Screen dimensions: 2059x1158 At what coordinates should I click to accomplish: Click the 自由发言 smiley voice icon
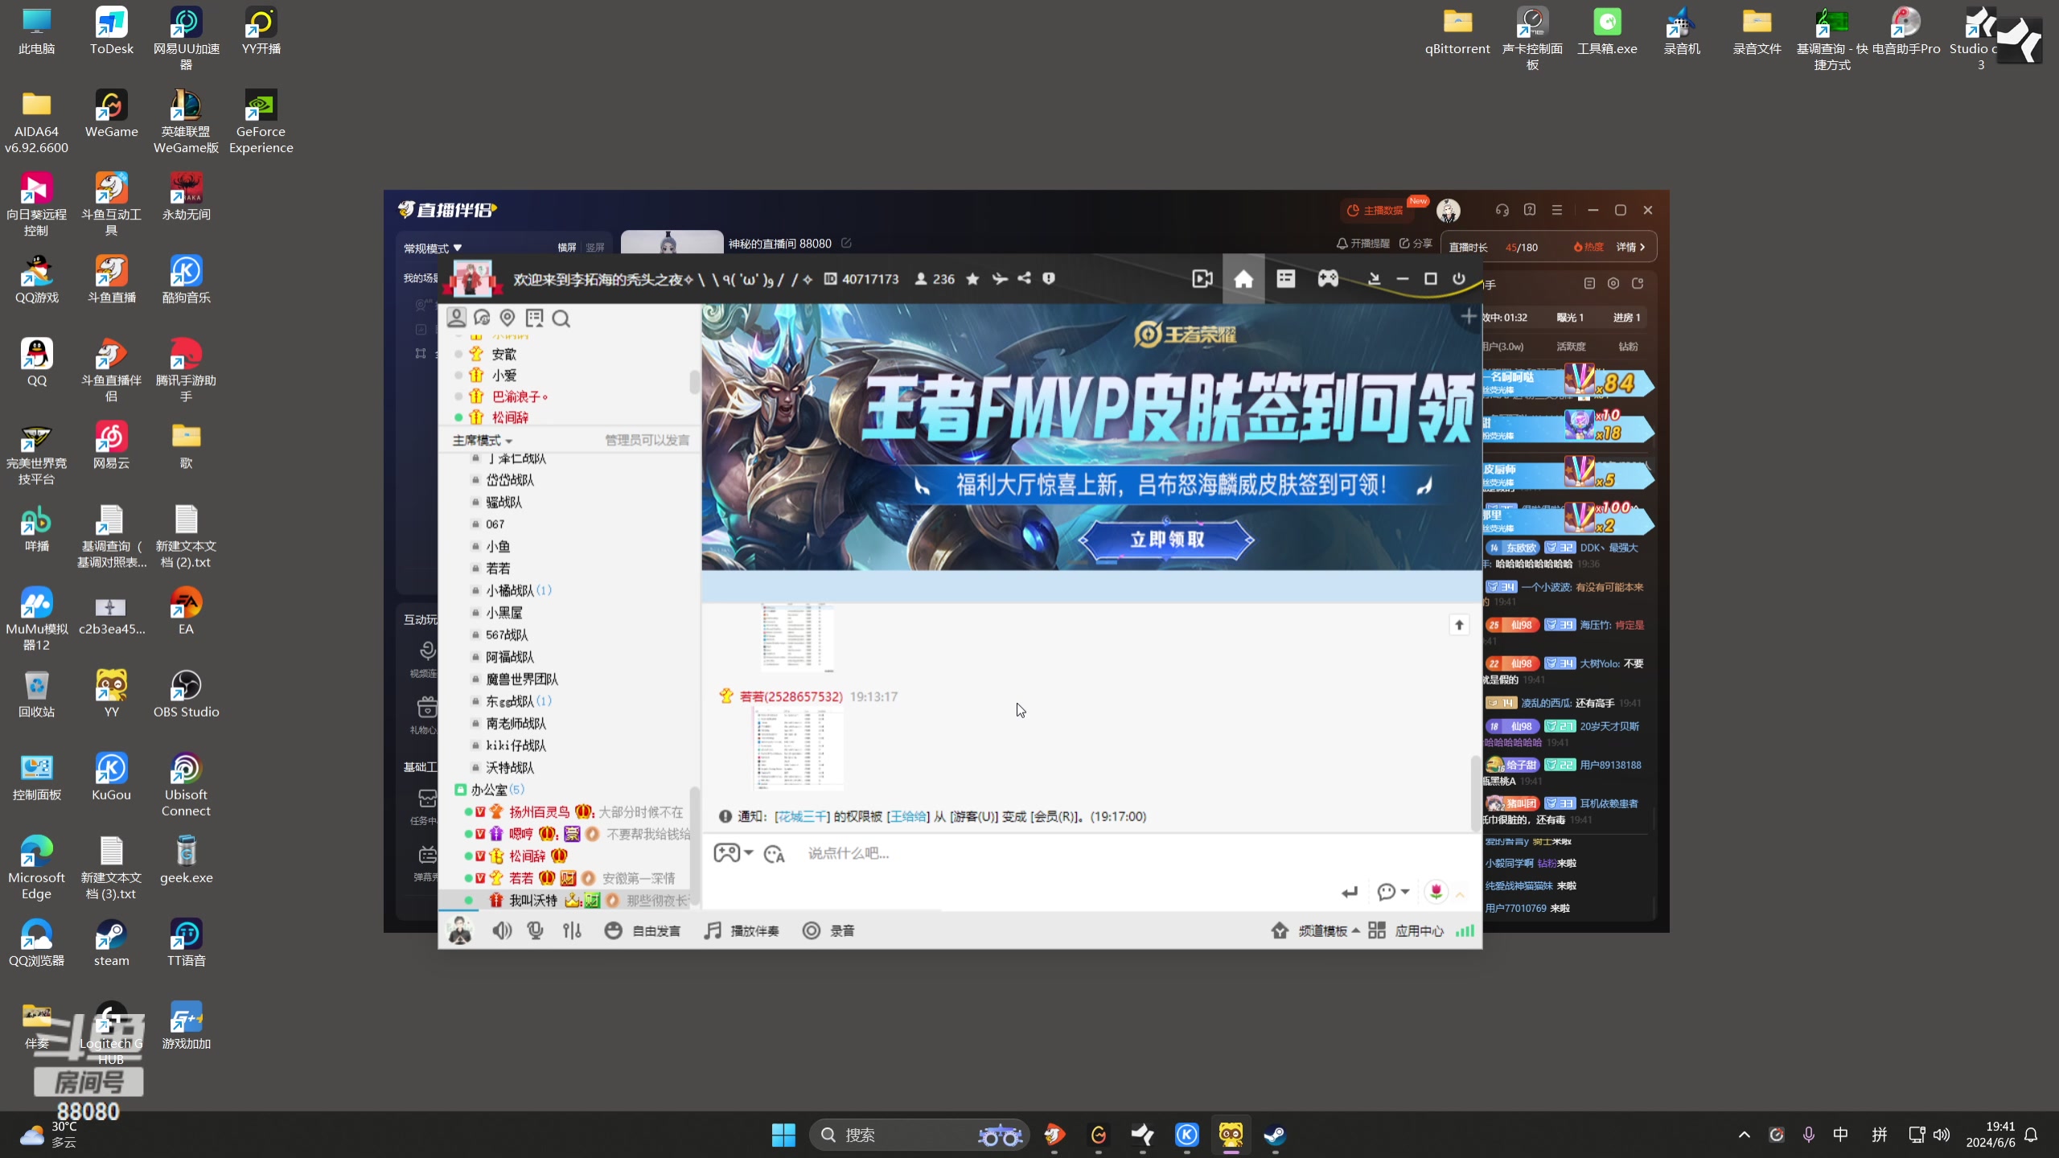tap(613, 930)
